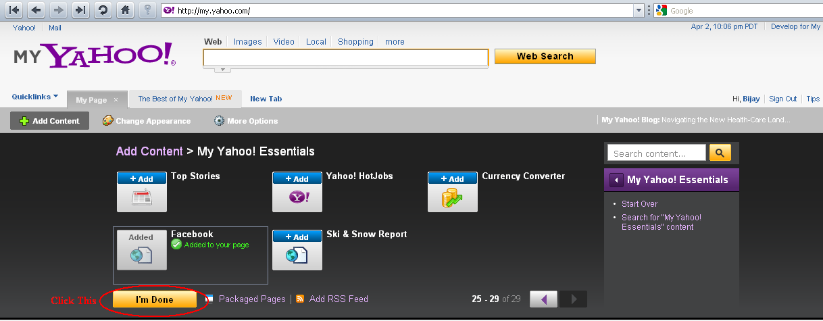Click the key password manager icon
Viewport: 823px width, 321px height.
tap(147, 10)
